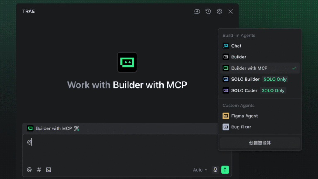The height and width of the screenshot is (179, 318).
Task: Click the Work with Builder with MCP heading
Action: (127, 85)
